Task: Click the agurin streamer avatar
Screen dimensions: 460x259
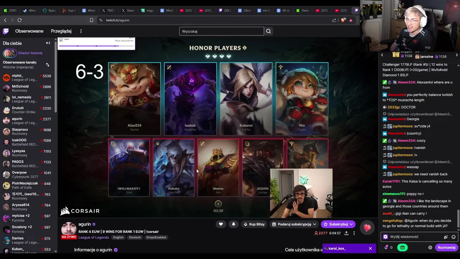Action: point(69,230)
